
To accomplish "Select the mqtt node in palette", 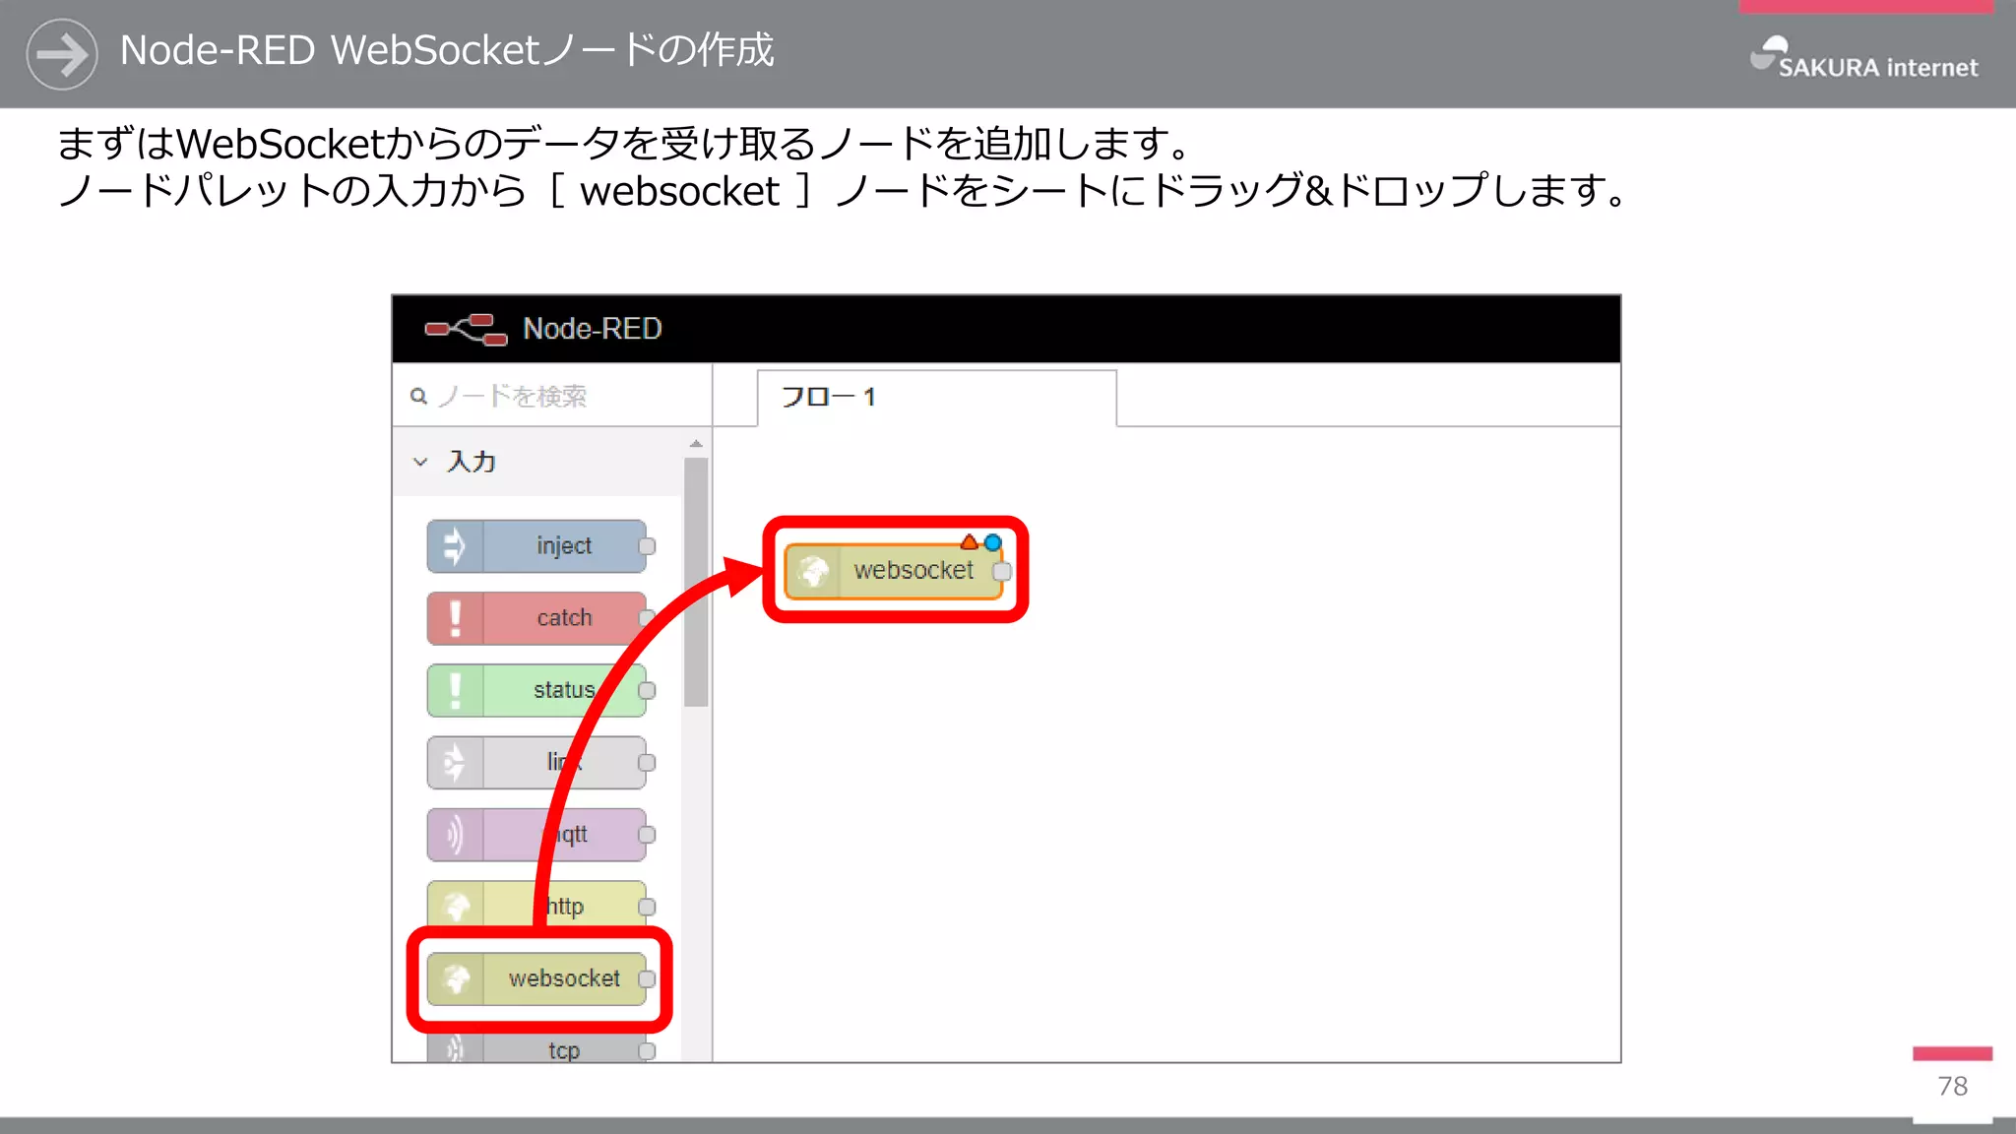I will (x=536, y=835).
